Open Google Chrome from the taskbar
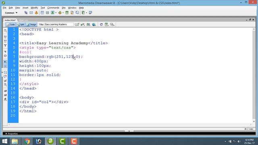Screen dimensions: 258x145 27,141
